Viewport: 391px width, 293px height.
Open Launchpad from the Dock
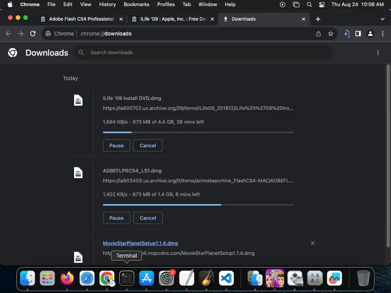tap(47, 278)
